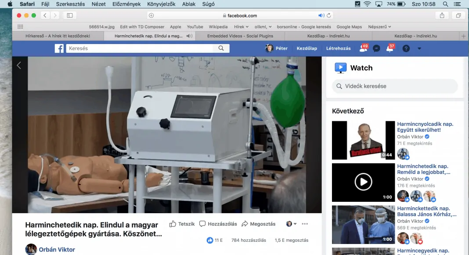Switch to Embedded Videos - Social Plugins tab
This screenshot has width=469, height=255.
click(x=240, y=36)
